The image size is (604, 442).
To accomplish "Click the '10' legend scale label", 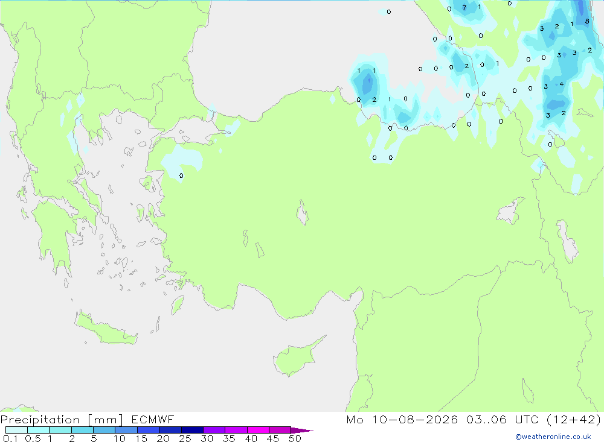I will point(119,438).
